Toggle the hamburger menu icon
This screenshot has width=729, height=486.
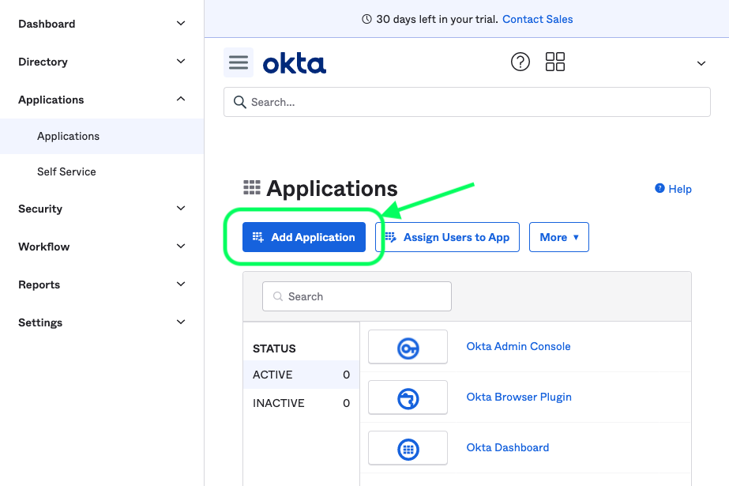239,62
